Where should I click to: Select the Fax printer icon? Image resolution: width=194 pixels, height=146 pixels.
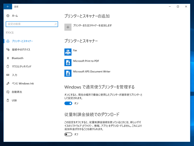pos(68,52)
